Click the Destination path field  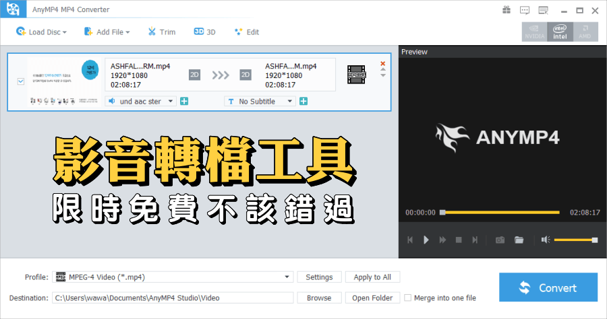coord(173,297)
